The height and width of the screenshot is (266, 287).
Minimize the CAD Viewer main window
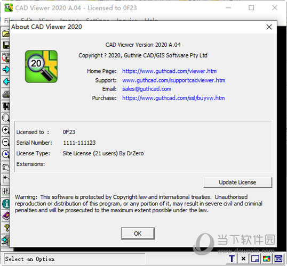click(228, 7)
